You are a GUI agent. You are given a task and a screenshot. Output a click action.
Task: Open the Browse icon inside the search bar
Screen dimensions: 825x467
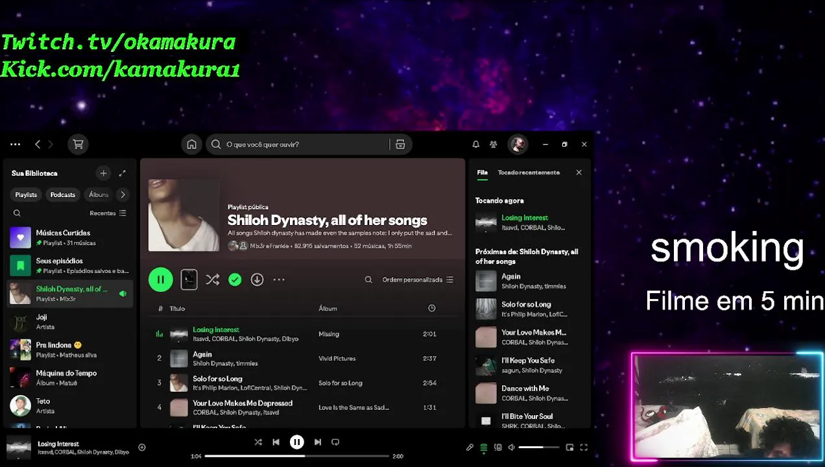click(x=400, y=145)
